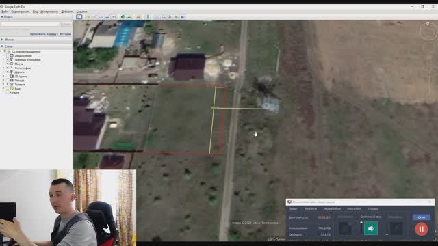
Task: View this location in Google Maps
Action: (177, 17)
